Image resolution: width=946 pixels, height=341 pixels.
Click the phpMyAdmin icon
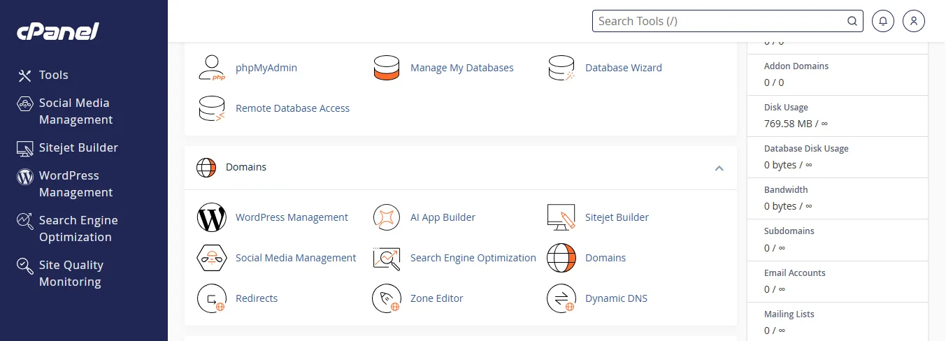[212, 68]
